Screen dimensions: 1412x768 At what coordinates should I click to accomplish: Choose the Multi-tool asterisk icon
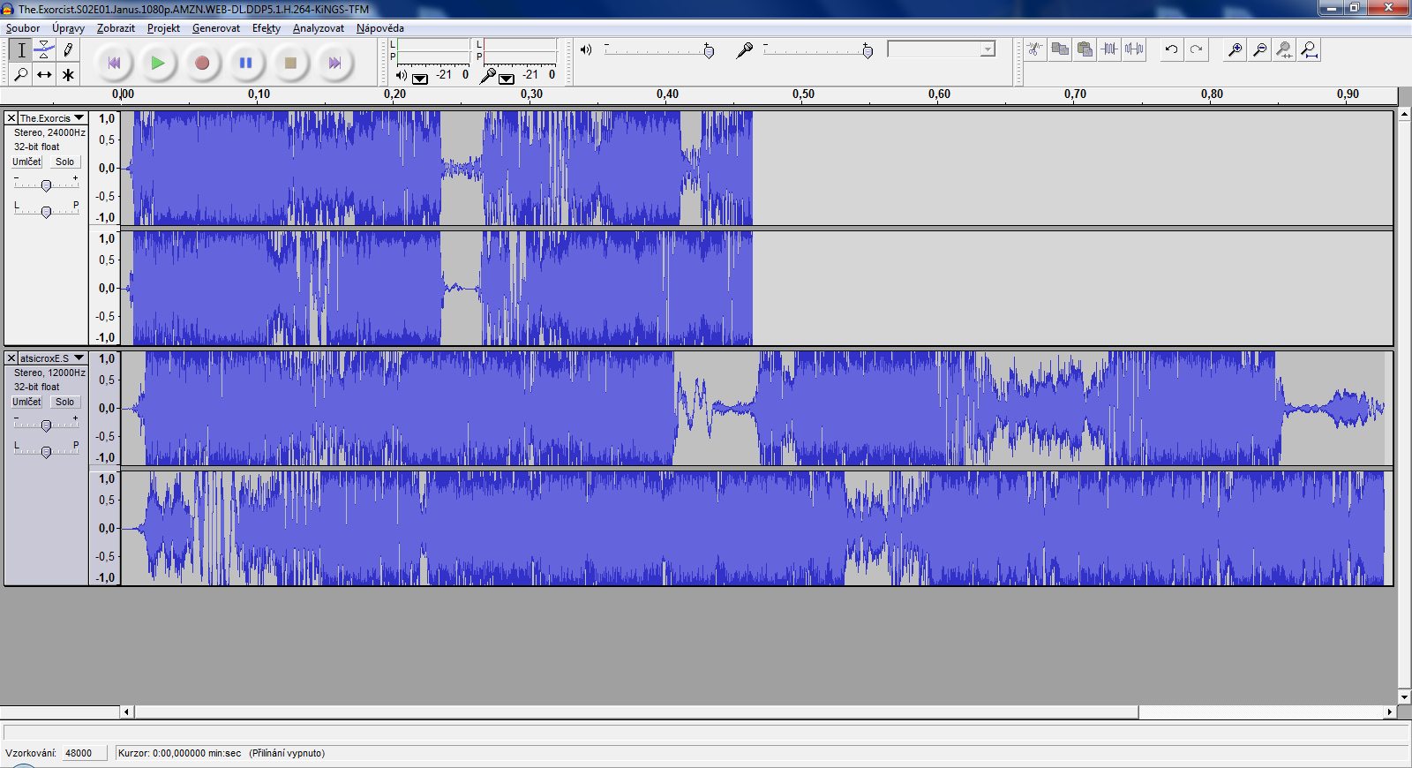[68, 75]
